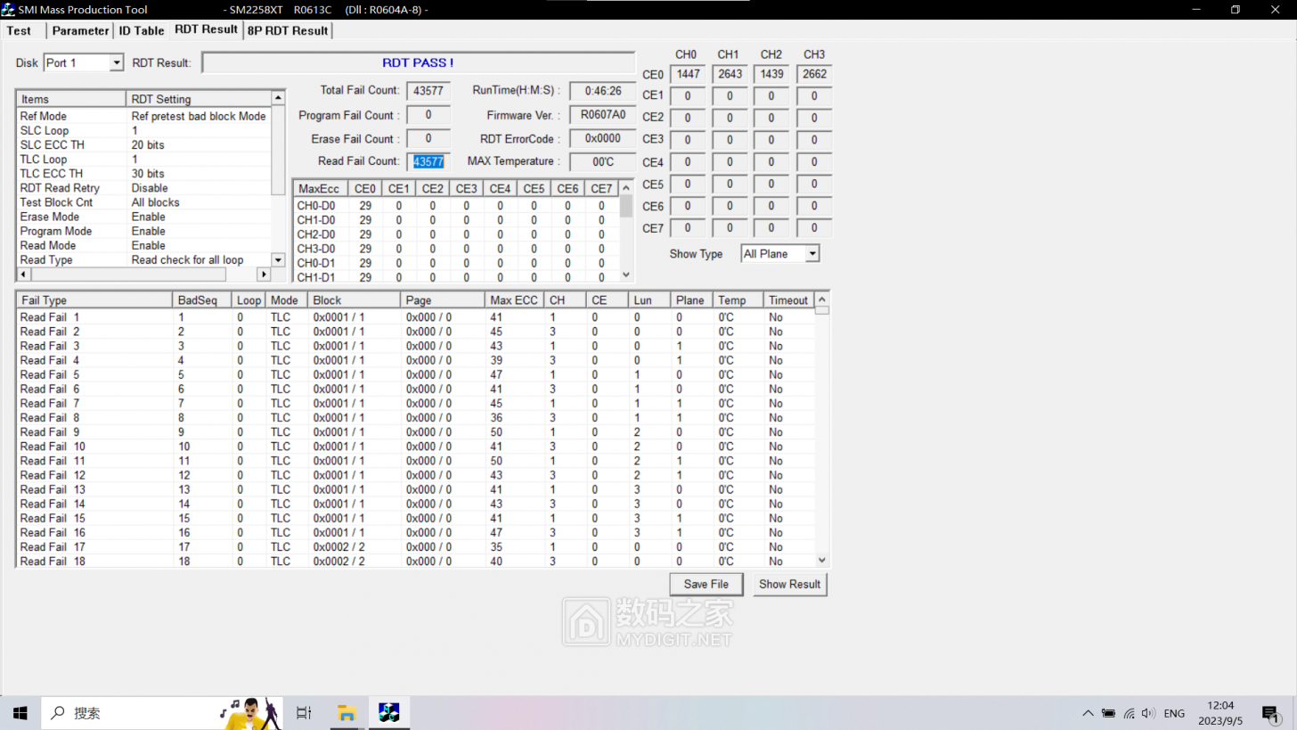This screenshot has width=1297, height=730.
Task: Launch File Explorer from the taskbar
Action: [x=347, y=713]
